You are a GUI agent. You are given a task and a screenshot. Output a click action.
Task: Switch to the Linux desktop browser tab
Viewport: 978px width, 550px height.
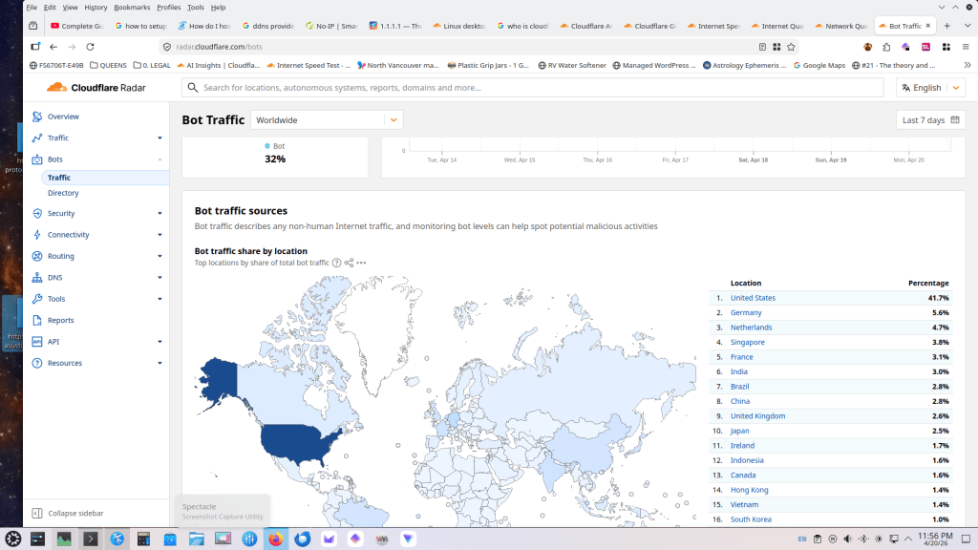pos(459,26)
